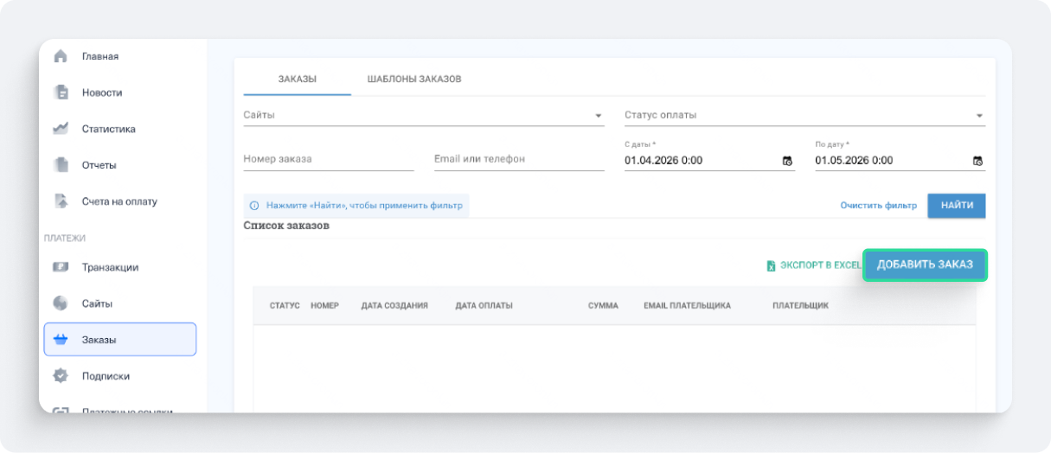
Task: Click the Email или телефон field
Action: coord(518,160)
